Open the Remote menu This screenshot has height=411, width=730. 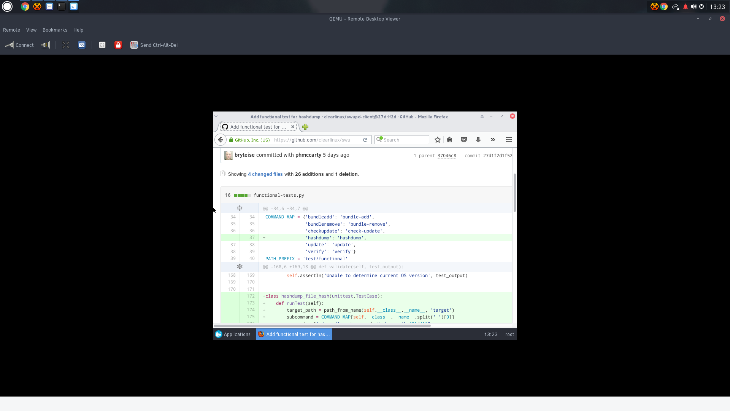pyautogui.click(x=11, y=30)
